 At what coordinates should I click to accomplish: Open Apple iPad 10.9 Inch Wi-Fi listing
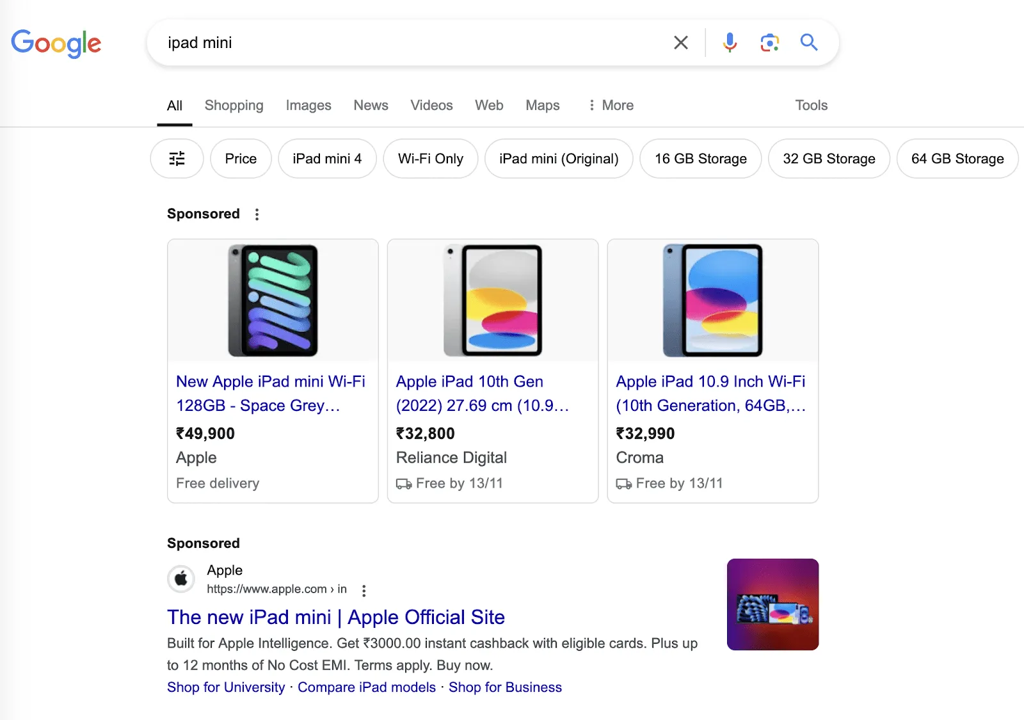711,394
